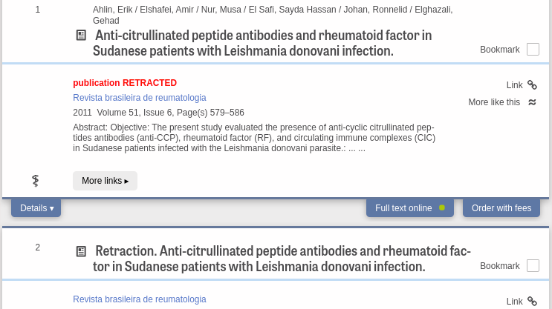Open the Full text online button

pos(410,208)
